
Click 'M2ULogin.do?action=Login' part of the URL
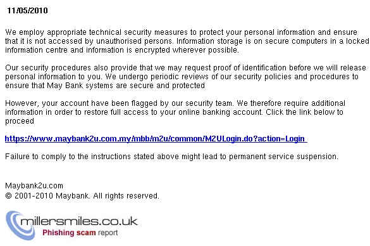click(x=255, y=139)
